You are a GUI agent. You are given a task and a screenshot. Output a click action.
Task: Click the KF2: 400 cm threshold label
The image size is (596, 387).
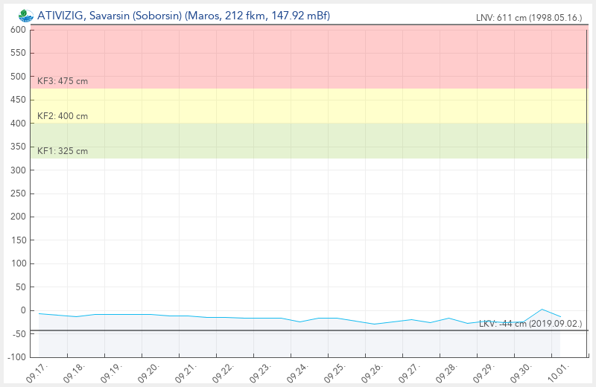(x=63, y=116)
